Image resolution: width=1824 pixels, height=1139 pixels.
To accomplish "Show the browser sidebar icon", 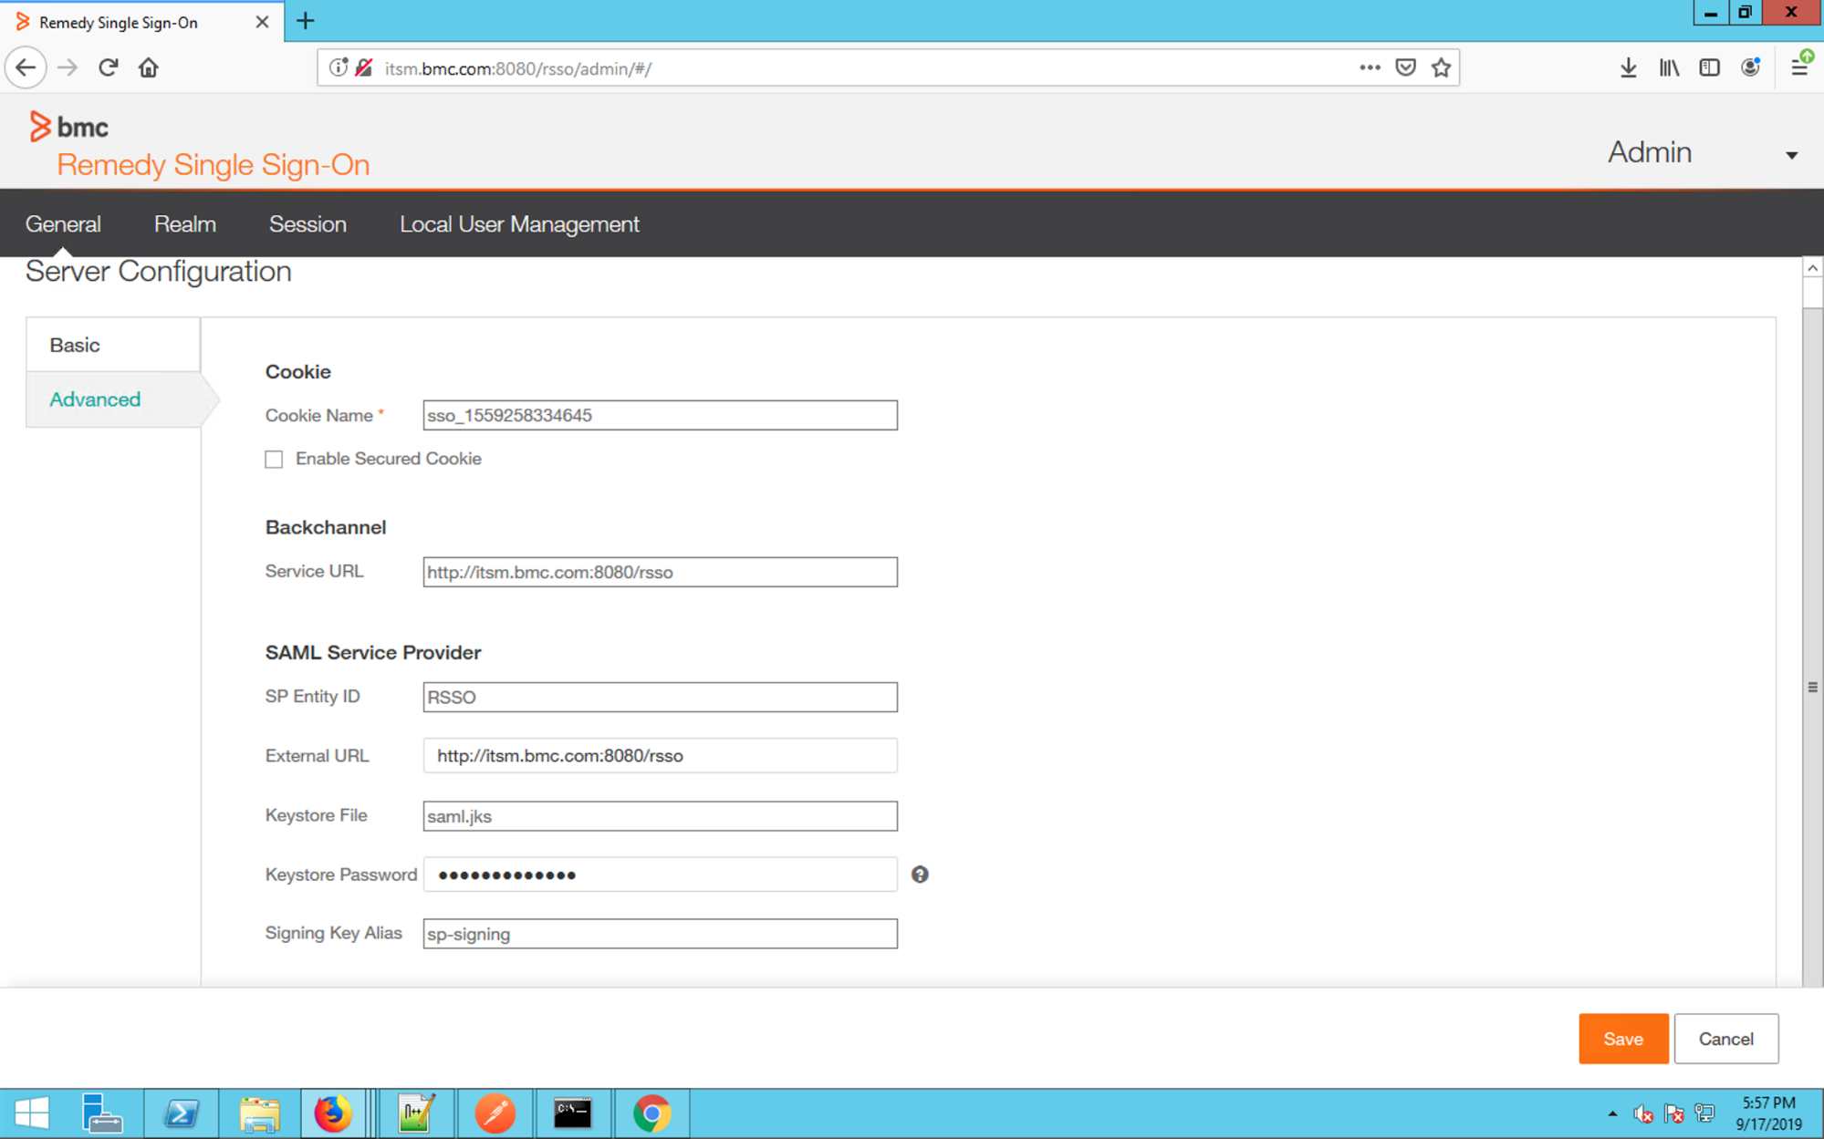I will [1708, 67].
